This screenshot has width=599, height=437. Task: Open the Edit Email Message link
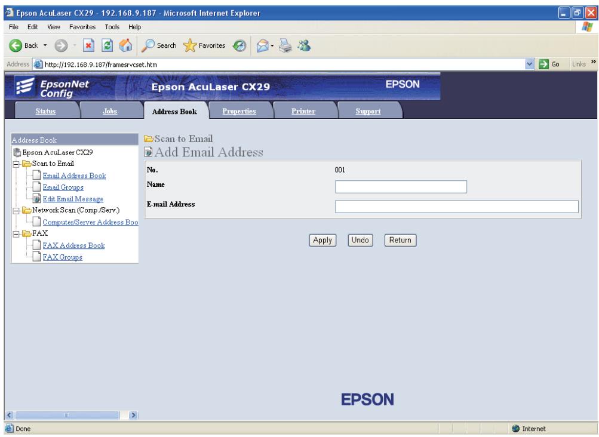point(73,199)
